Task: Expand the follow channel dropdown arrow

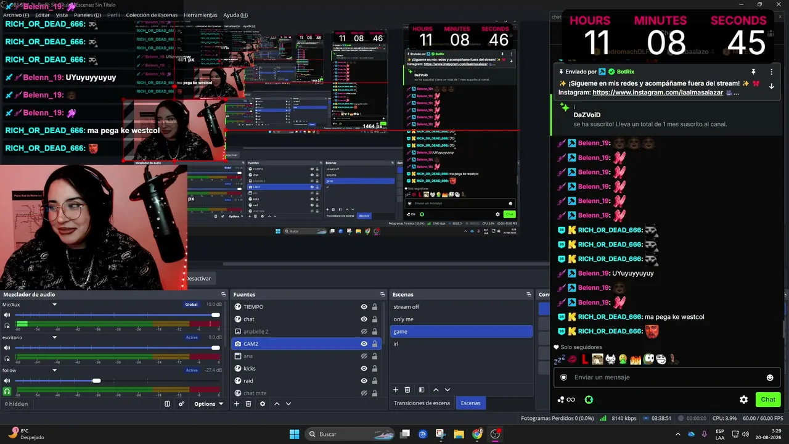Action: click(x=54, y=370)
